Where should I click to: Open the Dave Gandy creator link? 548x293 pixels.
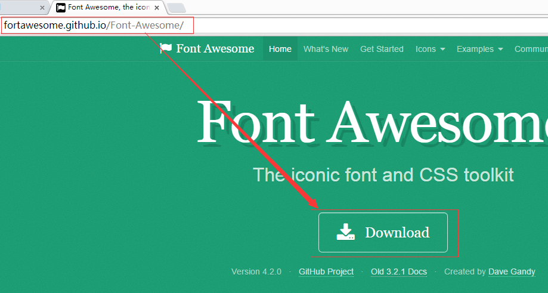tap(512, 272)
